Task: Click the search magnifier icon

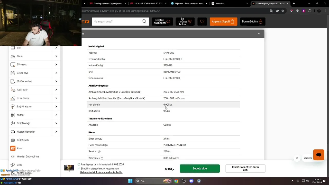Action: click(x=144, y=21)
